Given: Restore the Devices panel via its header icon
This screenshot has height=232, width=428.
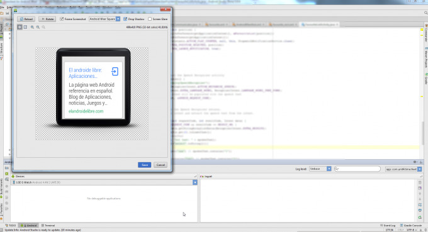Looking at the screenshot, I should pyautogui.click(x=195, y=177).
